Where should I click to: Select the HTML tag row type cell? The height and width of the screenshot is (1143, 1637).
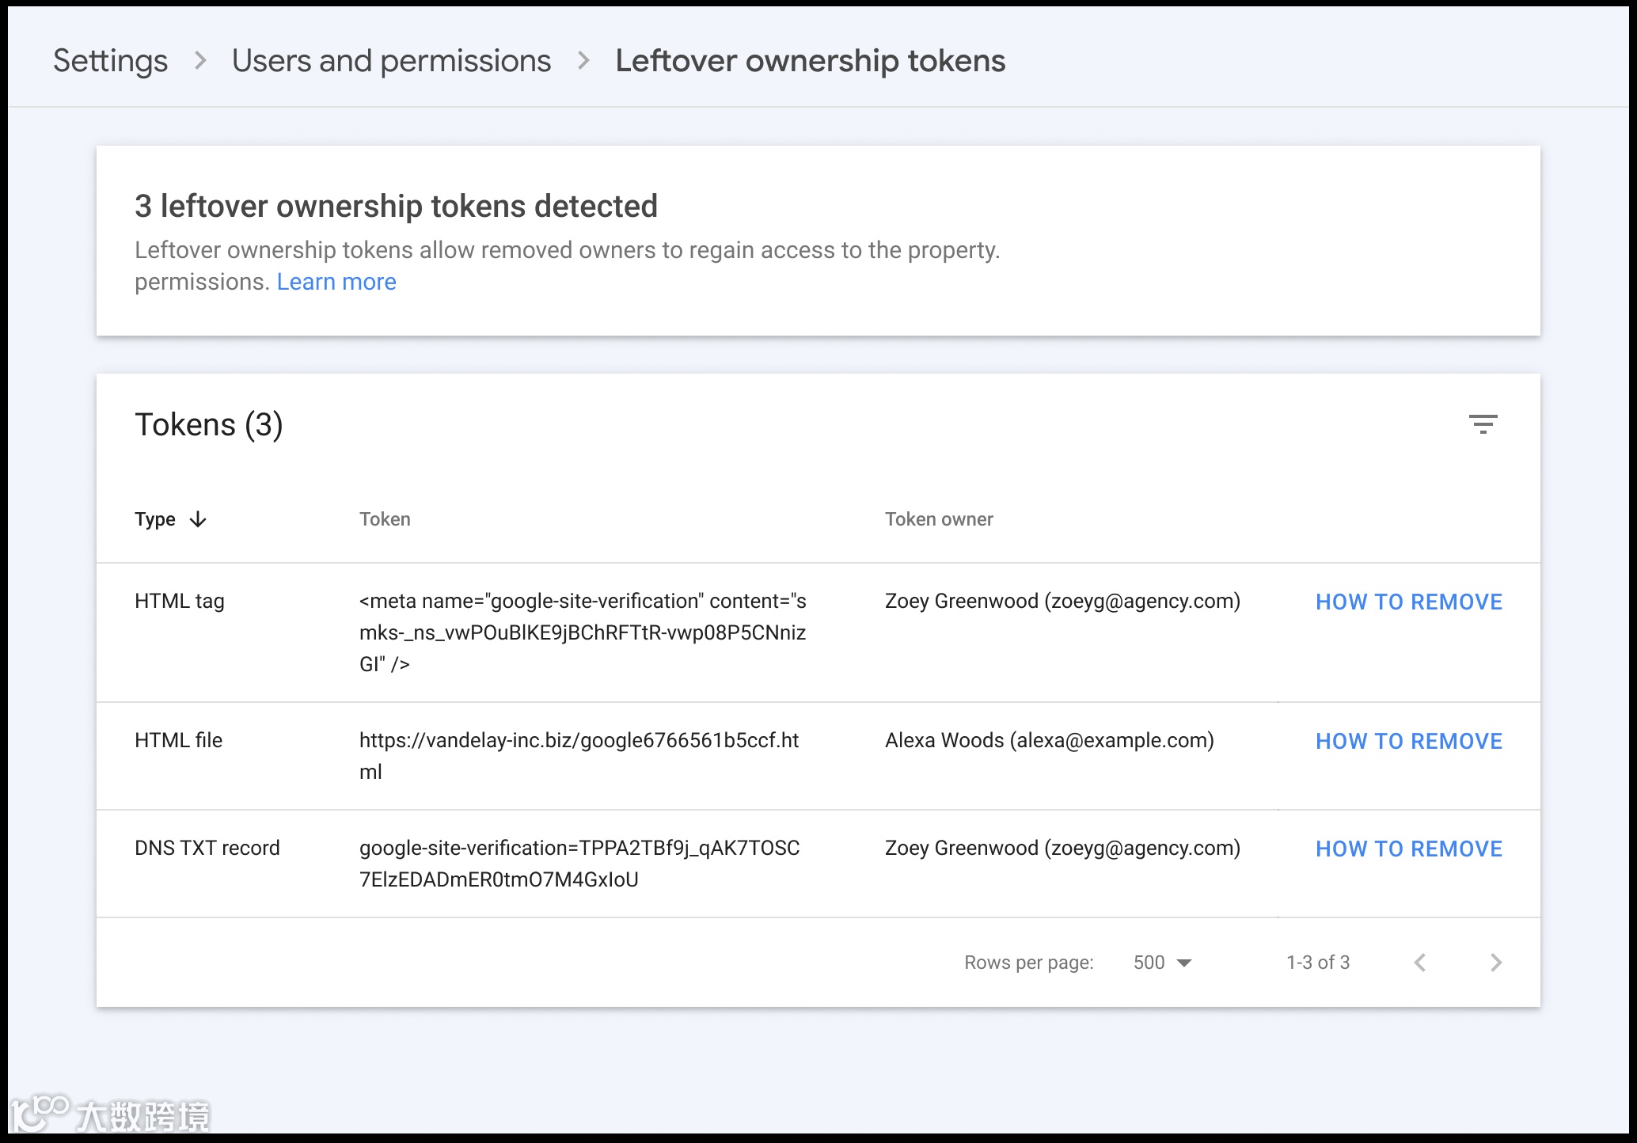[180, 602]
